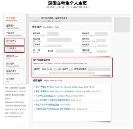Screen dimensions: 133x129
Task: Open Password Modify page
Action: tap(13, 65)
